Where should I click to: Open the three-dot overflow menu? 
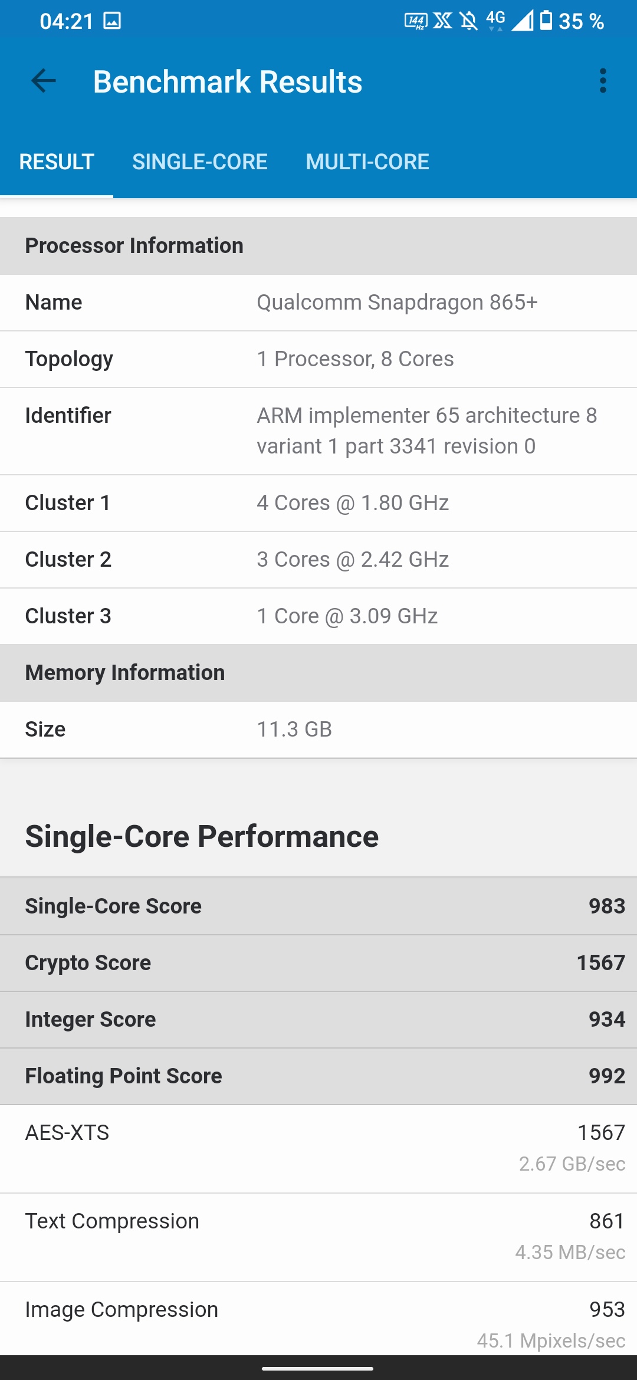[x=602, y=81]
